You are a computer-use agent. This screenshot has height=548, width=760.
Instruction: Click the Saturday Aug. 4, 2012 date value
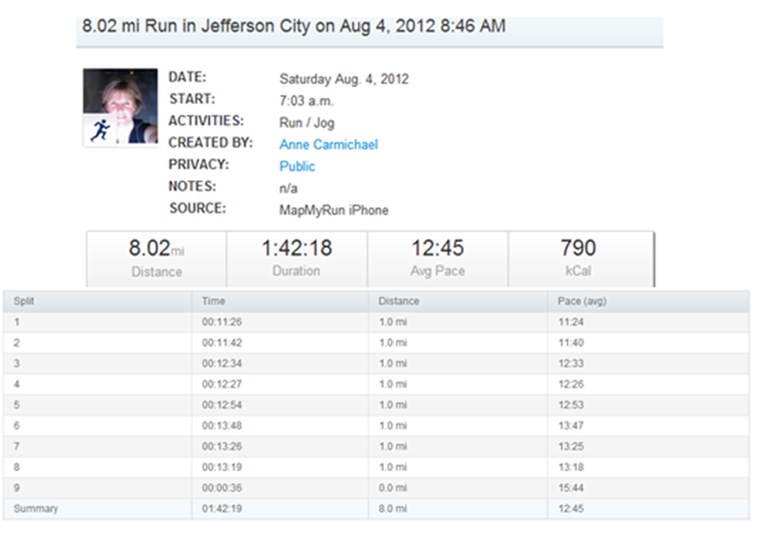click(x=344, y=78)
